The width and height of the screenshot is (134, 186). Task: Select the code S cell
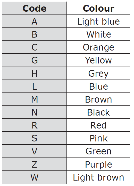[34, 138]
